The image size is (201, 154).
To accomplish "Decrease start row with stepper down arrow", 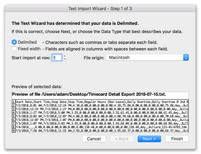I will tap(65, 59).
